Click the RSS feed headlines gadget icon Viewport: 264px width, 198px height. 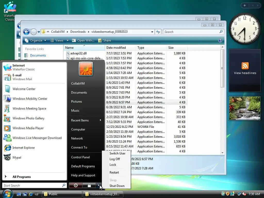[x=245, y=66]
